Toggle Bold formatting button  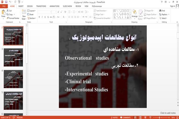click(x=39, y=17)
